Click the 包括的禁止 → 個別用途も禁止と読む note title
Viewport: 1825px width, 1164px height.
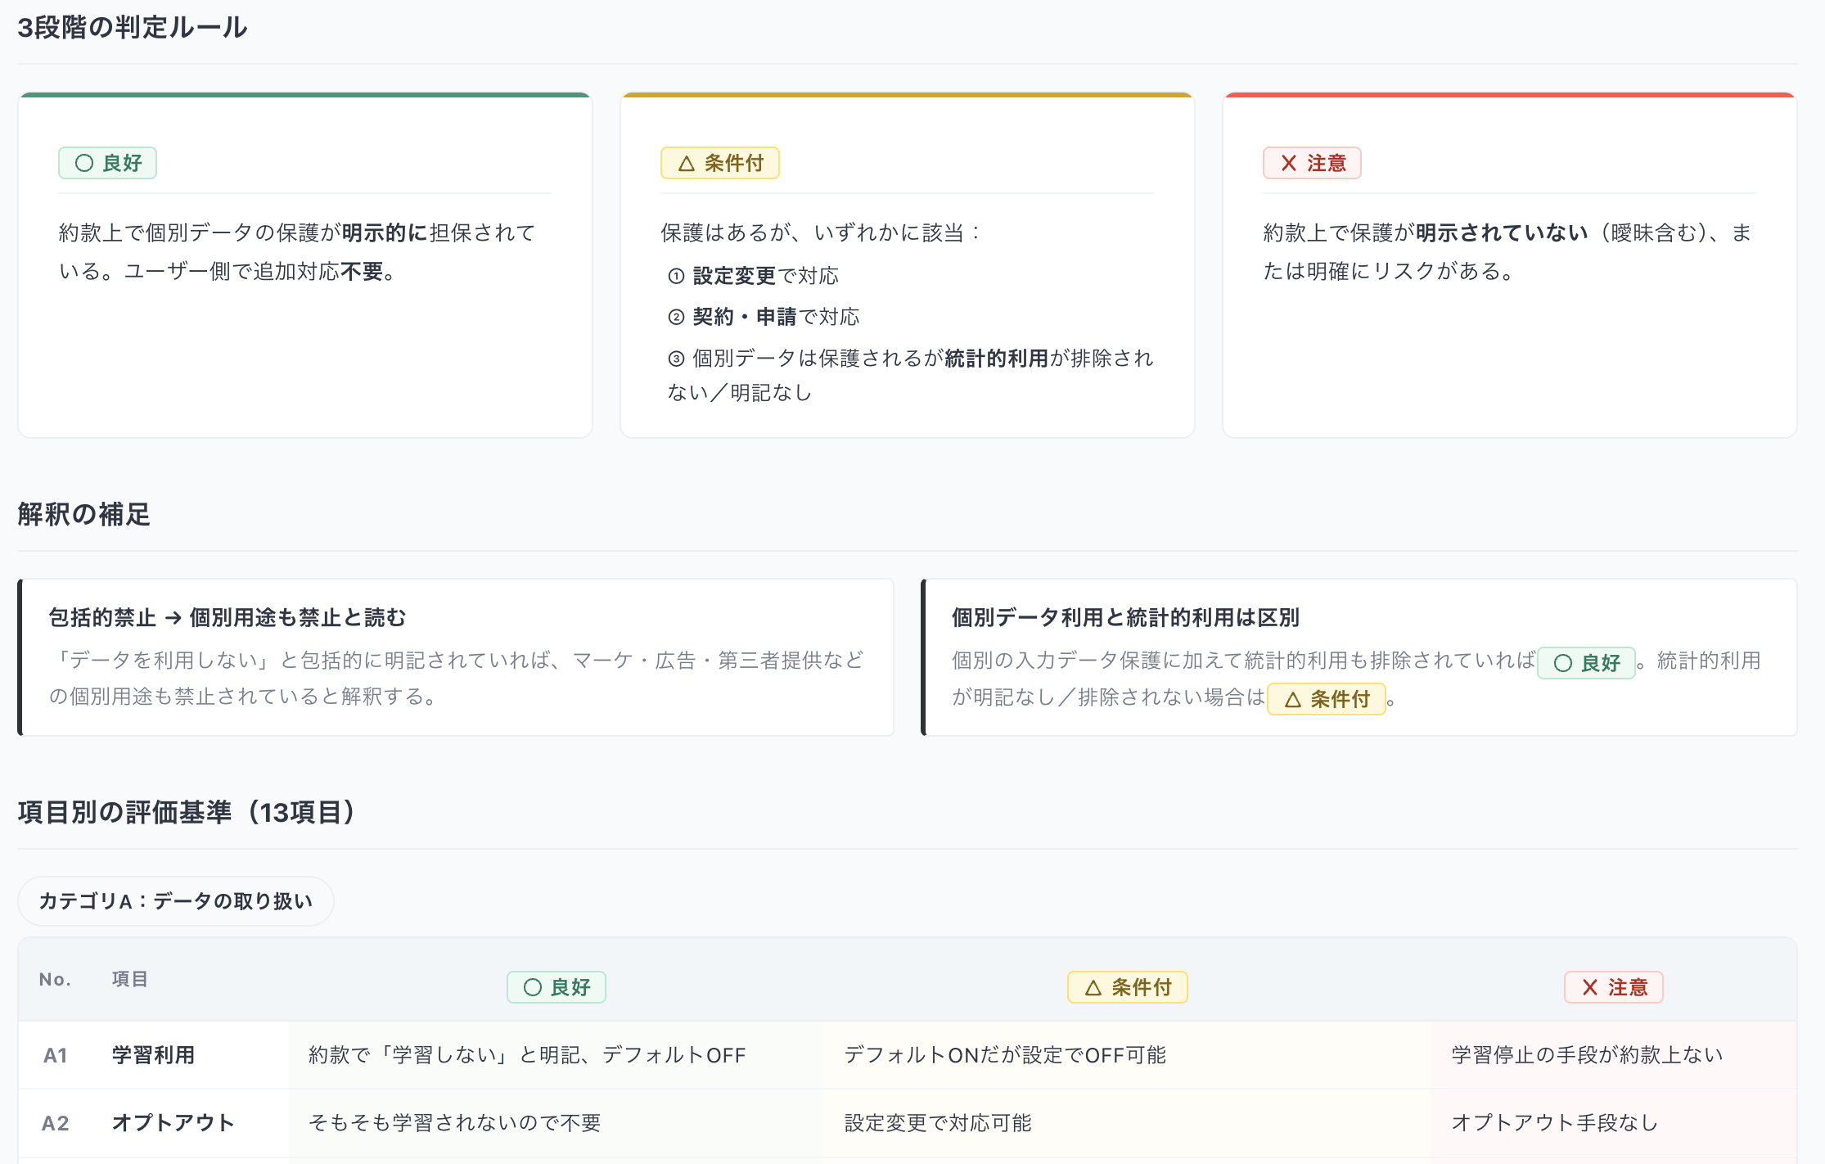(x=228, y=617)
